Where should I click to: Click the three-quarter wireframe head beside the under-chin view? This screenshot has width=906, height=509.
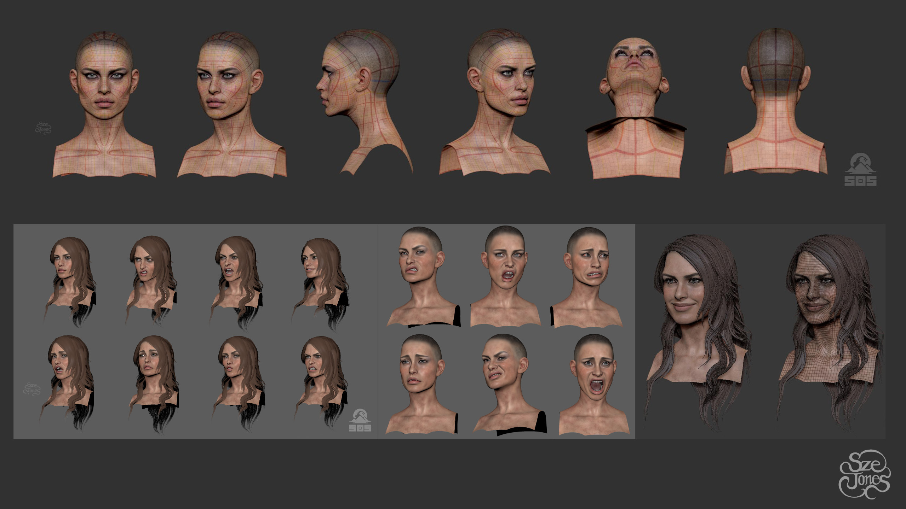(495, 103)
